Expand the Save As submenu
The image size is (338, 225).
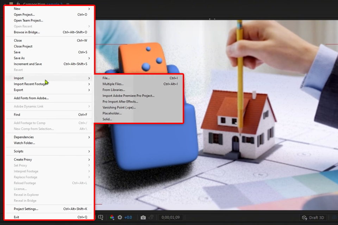pos(49,58)
